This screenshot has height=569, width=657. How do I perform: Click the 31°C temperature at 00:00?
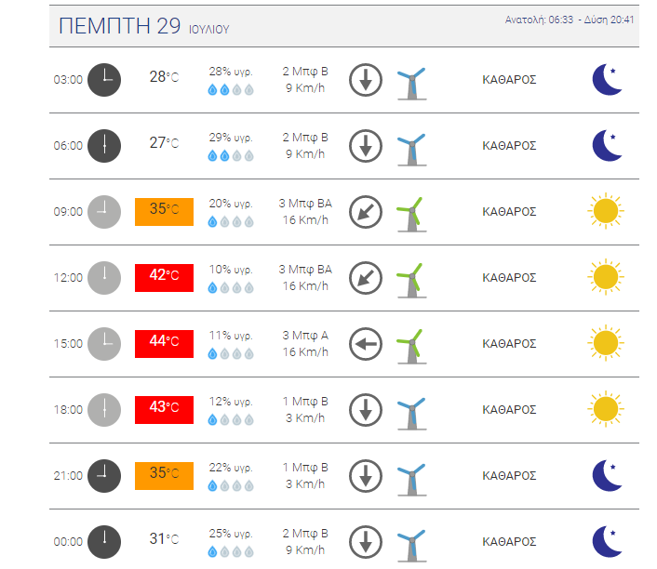(x=164, y=539)
